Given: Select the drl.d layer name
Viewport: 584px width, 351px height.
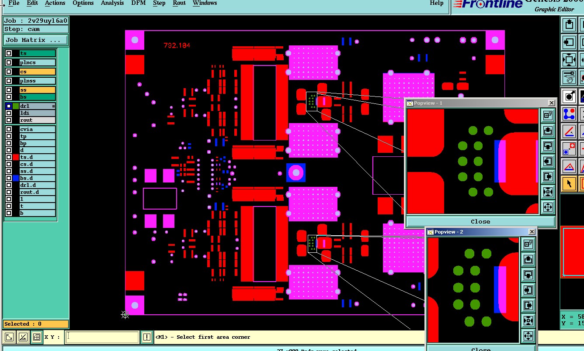Looking at the screenshot, I should point(38,185).
